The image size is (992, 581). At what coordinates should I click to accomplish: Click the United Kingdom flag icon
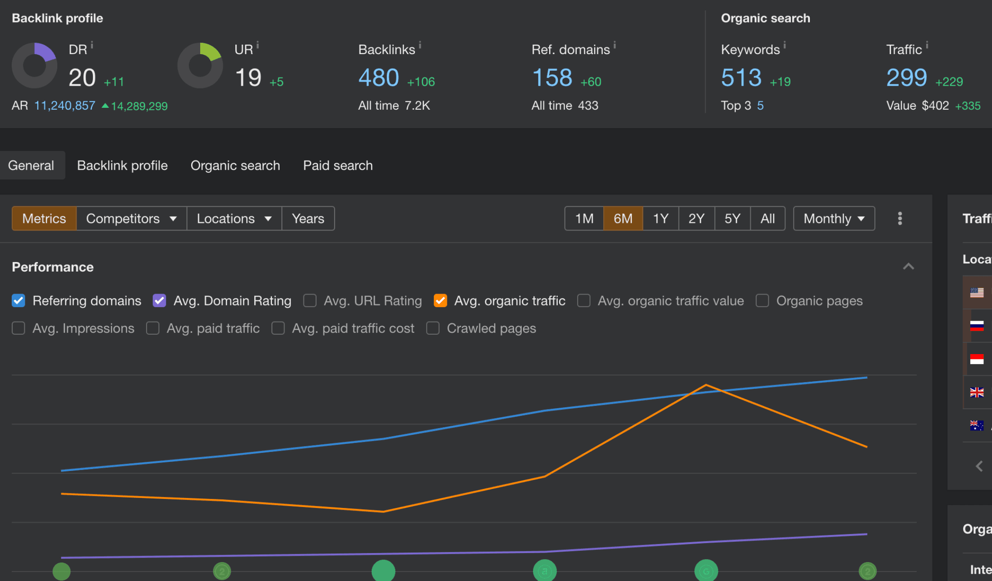[977, 392]
